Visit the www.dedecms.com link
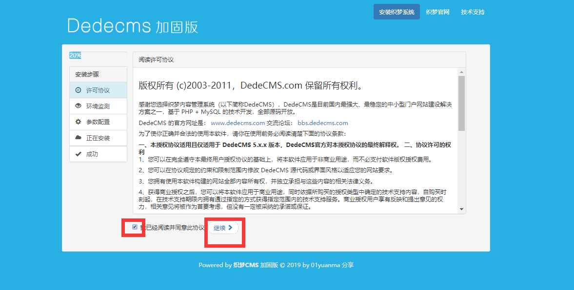Screen dimensions: 574x290 click(238, 123)
